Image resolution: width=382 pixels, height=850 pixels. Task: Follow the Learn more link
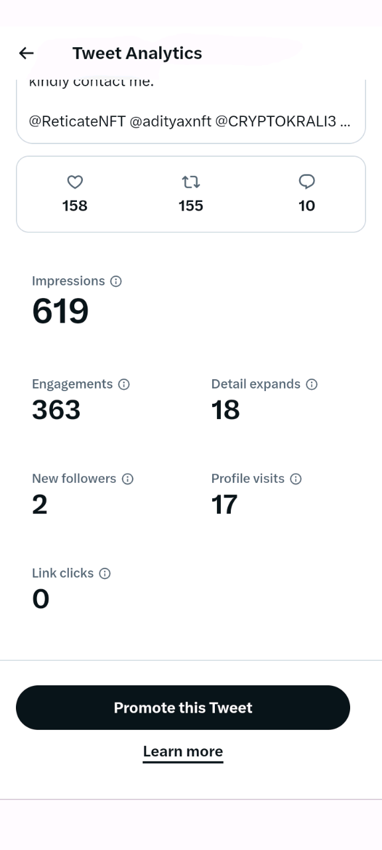[183, 752]
